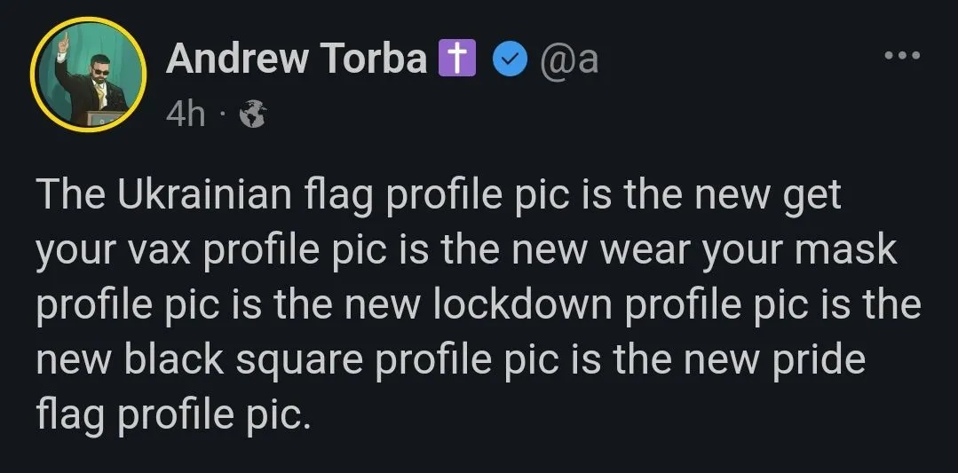Click the post's final line "flag profile pic."
Image resolution: width=958 pixels, height=473 pixels.
click(x=173, y=415)
